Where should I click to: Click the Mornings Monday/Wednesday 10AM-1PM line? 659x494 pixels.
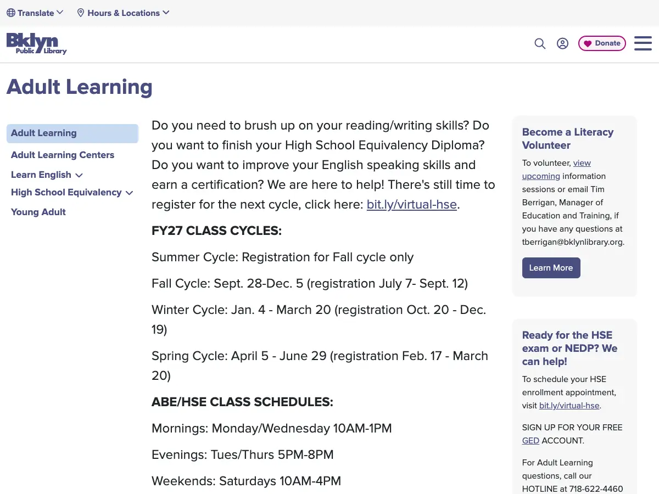click(272, 429)
